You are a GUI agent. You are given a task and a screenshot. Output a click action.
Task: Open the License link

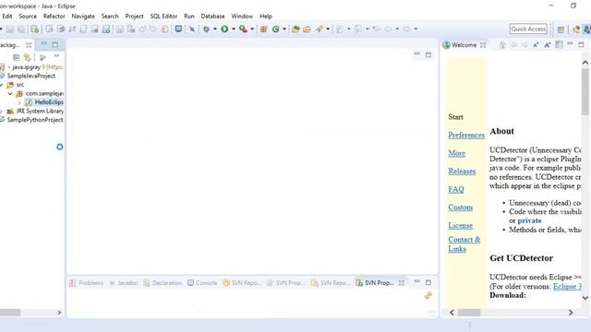tap(460, 225)
